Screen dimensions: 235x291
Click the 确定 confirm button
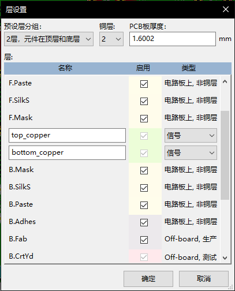pos(148,279)
